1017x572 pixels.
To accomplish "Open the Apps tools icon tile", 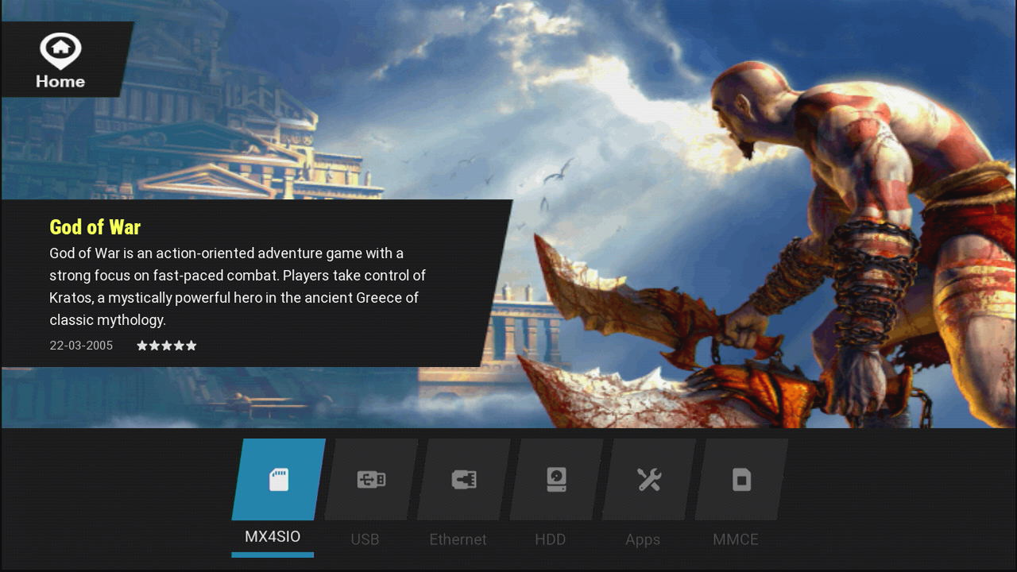I will [649, 480].
